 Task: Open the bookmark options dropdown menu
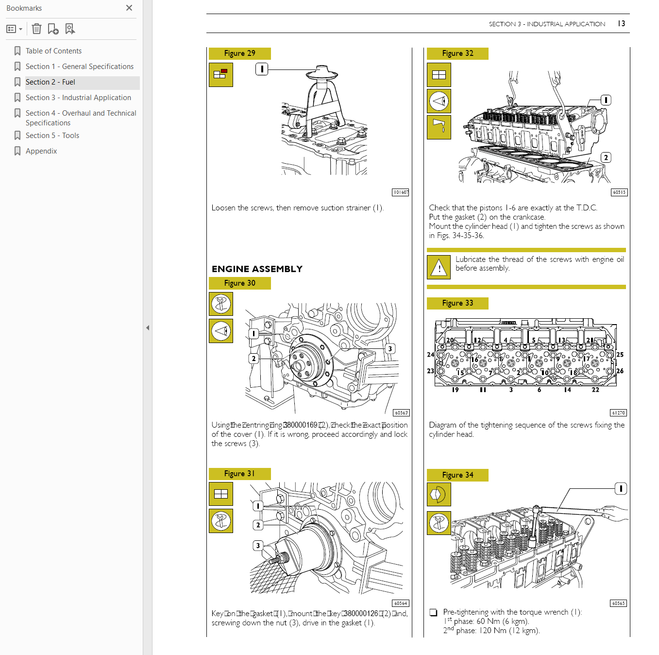point(14,29)
